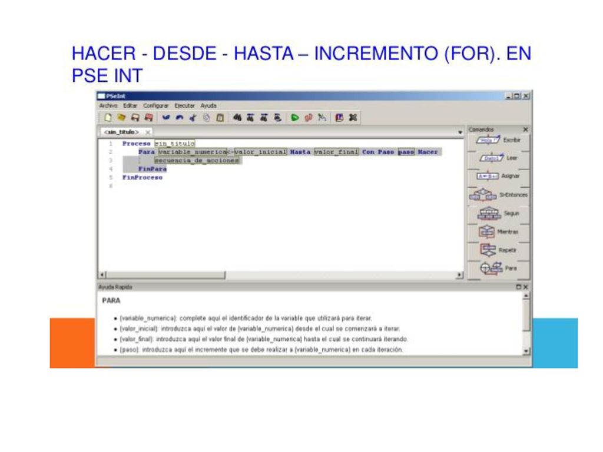Click the Proceso keyword on line 1
This screenshot has width=603, height=452.
click(x=136, y=144)
